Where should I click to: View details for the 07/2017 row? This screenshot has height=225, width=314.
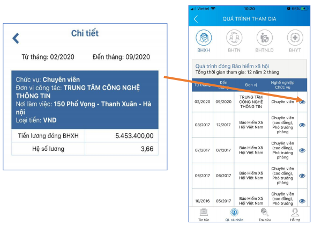click(x=302, y=150)
